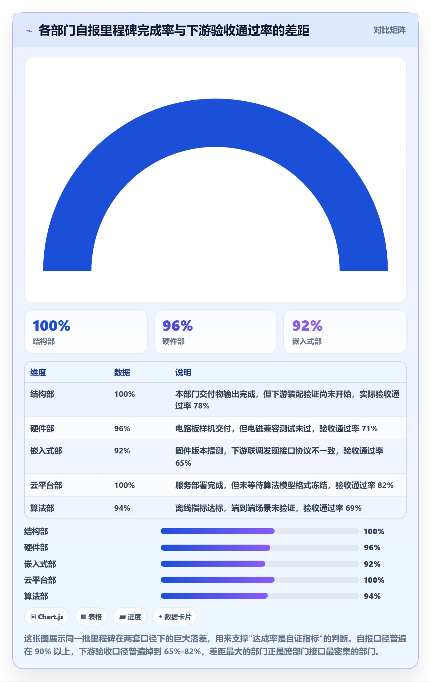Select the Chart.js chip
Screen dimensions: 431x682
47,617
